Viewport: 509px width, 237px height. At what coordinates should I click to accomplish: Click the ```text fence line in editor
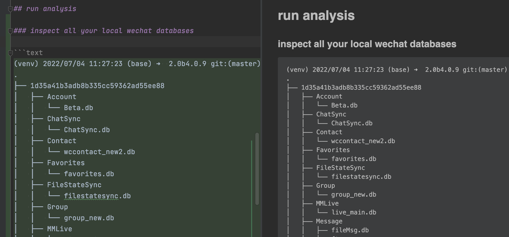click(28, 53)
